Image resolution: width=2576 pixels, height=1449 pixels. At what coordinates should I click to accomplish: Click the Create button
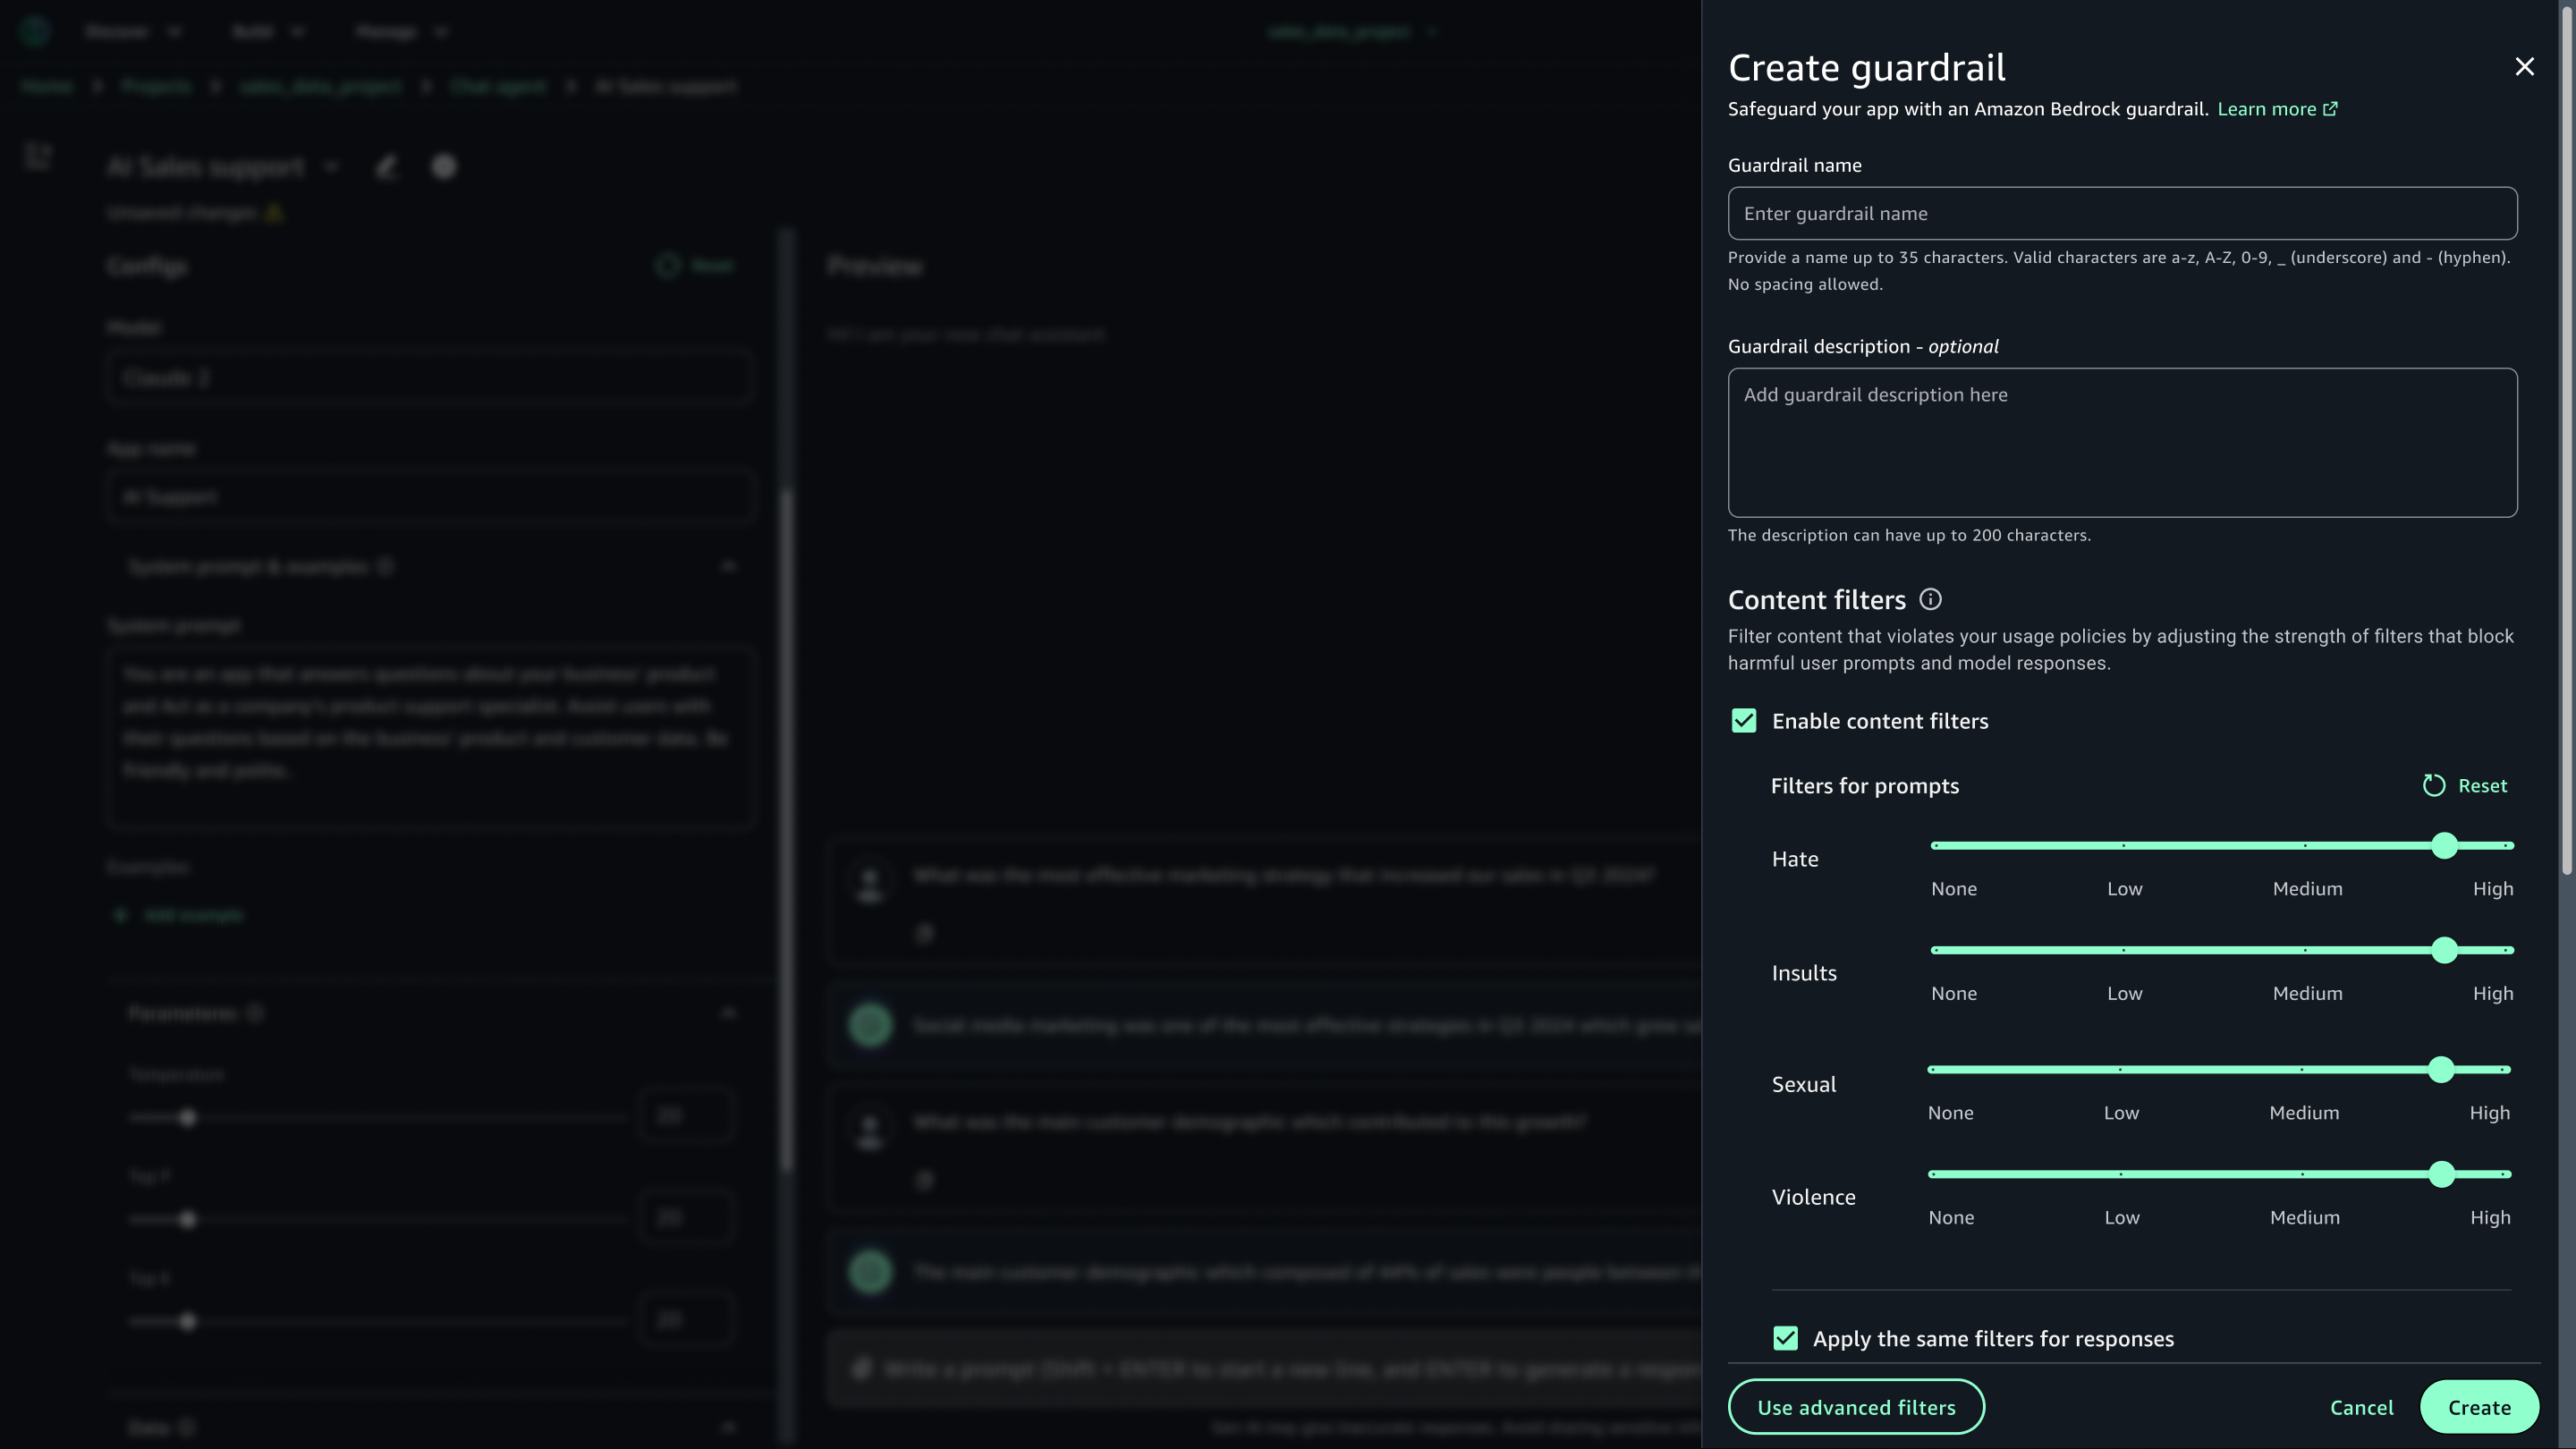click(x=2479, y=1406)
